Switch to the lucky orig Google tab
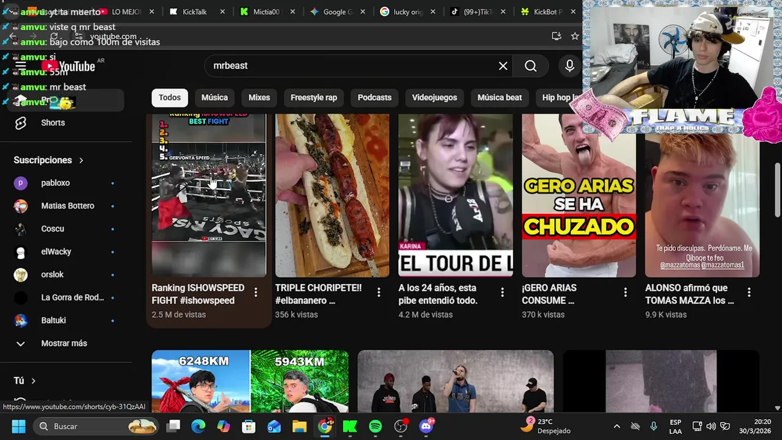Screen dimensions: 782x440 pyautogui.click(x=407, y=12)
